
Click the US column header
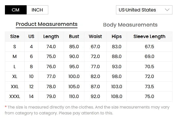click(31, 36)
